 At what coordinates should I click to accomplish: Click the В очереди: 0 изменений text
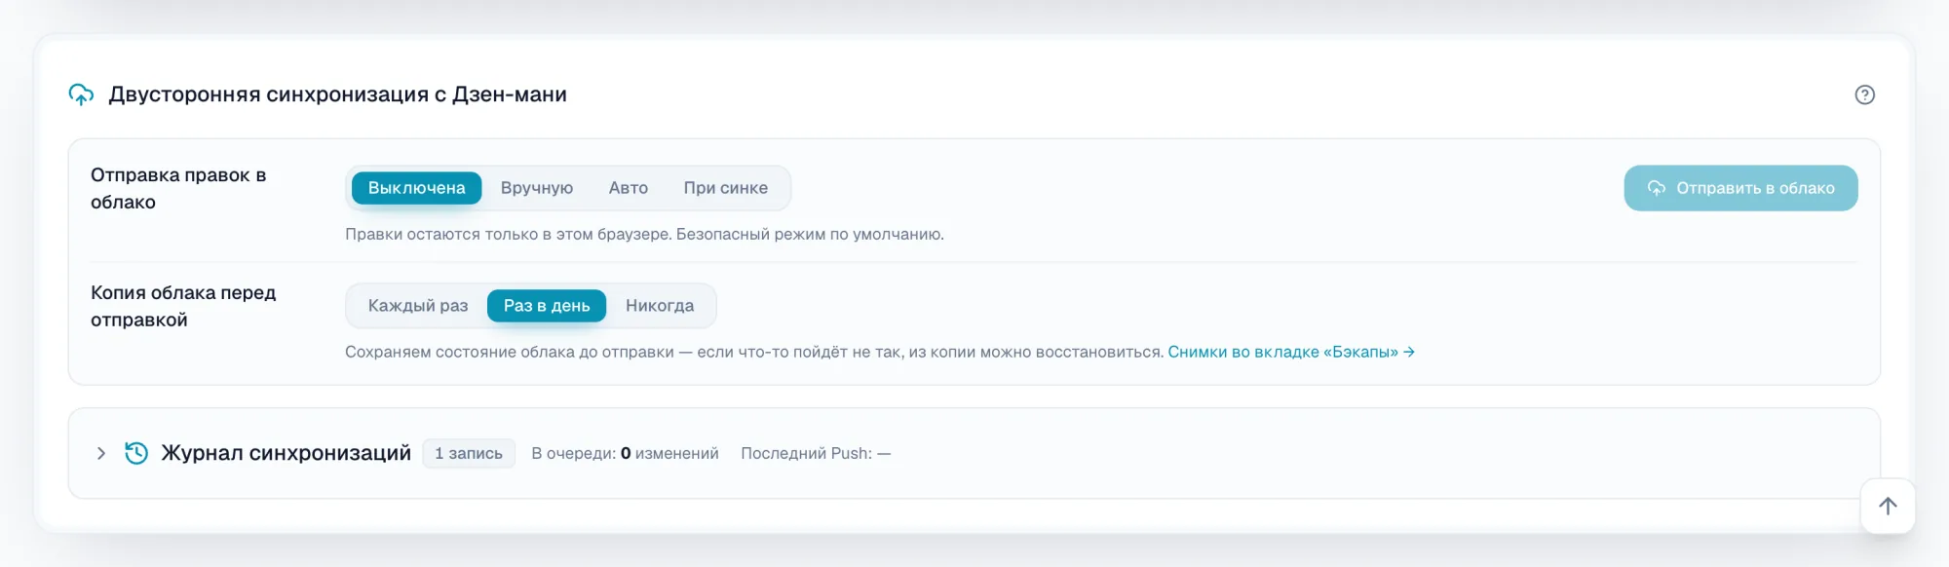tap(625, 453)
